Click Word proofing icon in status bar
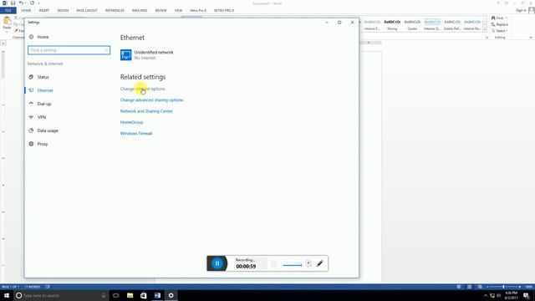 [48, 287]
